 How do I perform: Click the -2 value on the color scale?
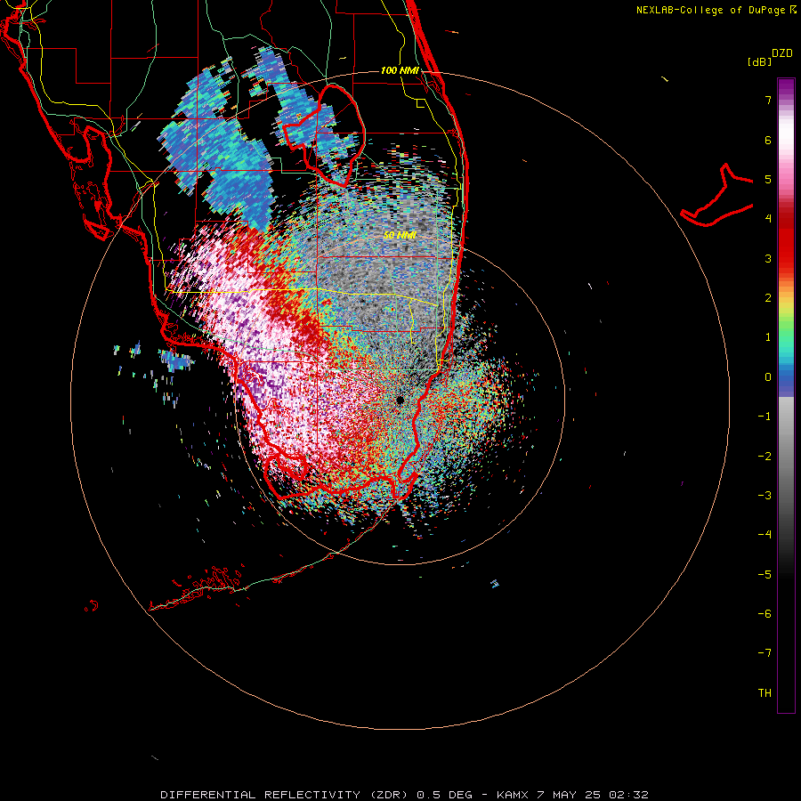coord(765,457)
